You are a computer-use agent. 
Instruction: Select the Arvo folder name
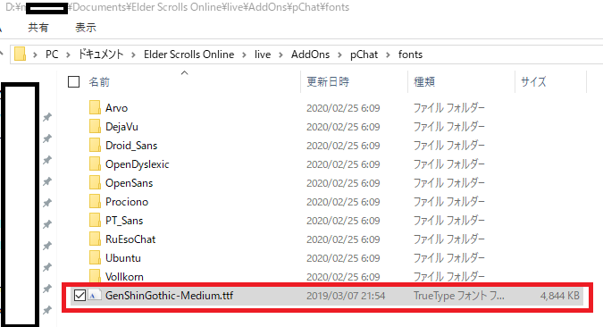[116, 108]
